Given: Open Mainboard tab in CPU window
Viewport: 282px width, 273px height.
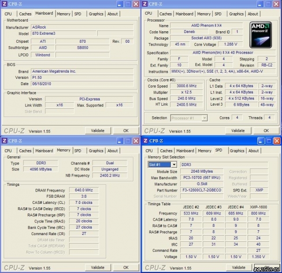Looking at the screenshot, I should (x=184, y=14).
